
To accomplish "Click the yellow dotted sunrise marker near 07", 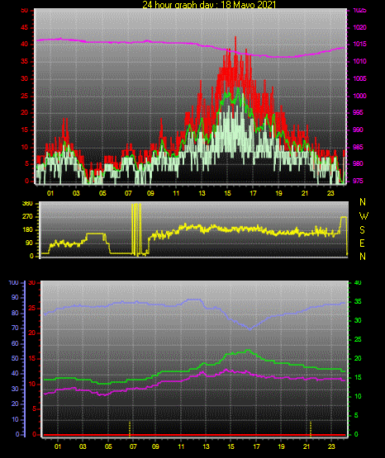I will pyautogui.click(x=130, y=428).
